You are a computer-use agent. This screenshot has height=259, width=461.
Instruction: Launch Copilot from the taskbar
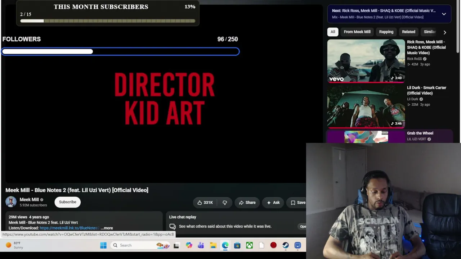pyautogui.click(x=189, y=245)
